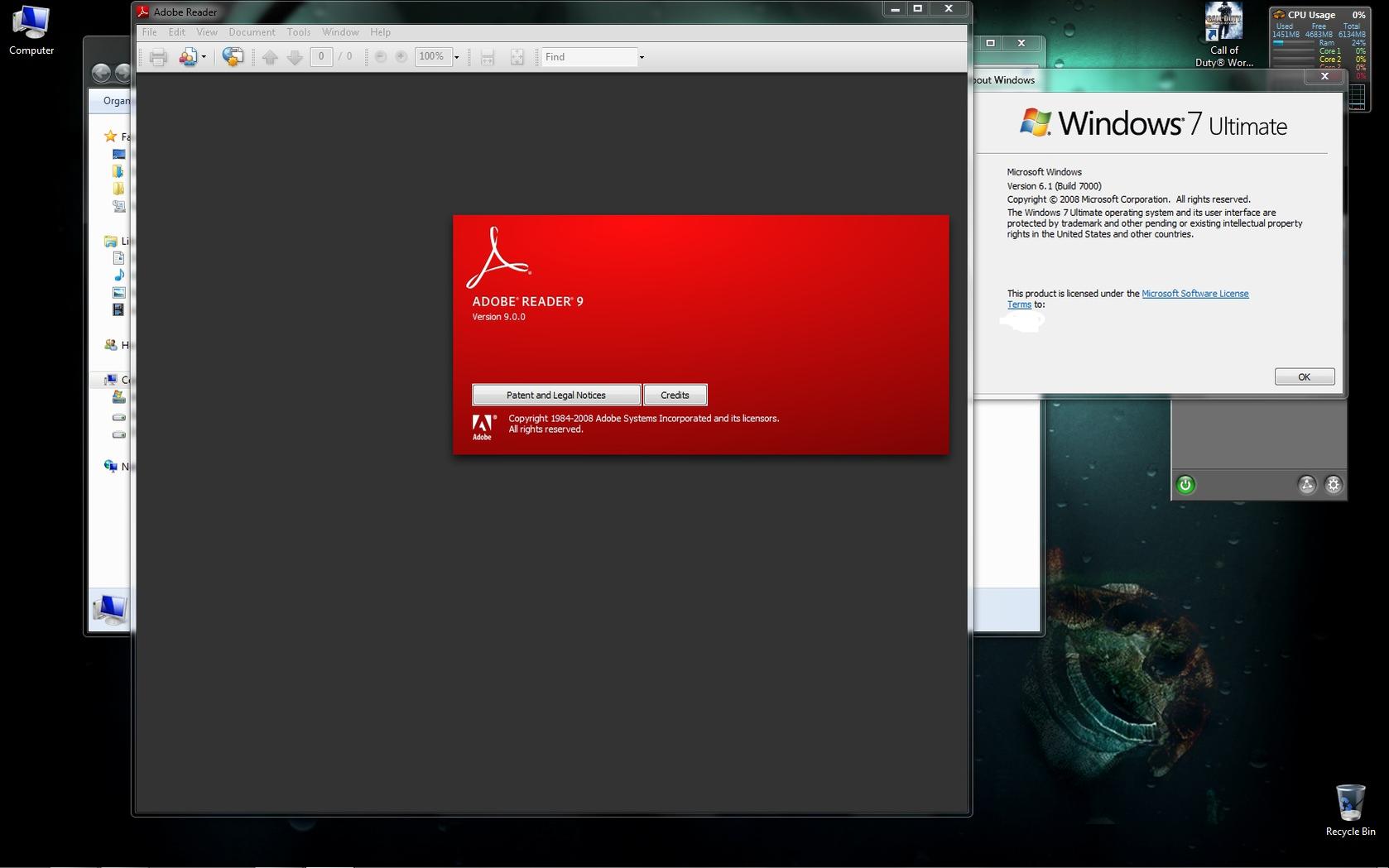Open the Find options dropdown arrow
This screenshot has height=868, width=1389.
(642, 57)
